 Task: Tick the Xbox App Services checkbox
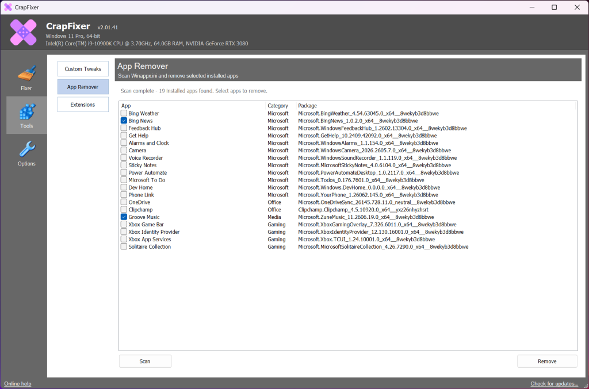point(124,239)
